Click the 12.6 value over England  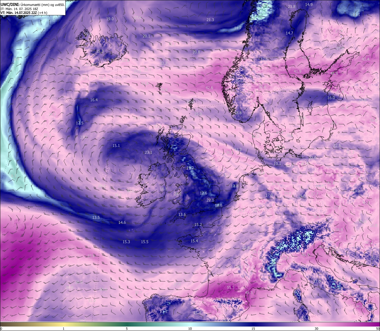(x=203, y=193)
